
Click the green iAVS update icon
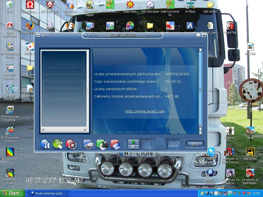pyautogui.click(x=58, y=144)
